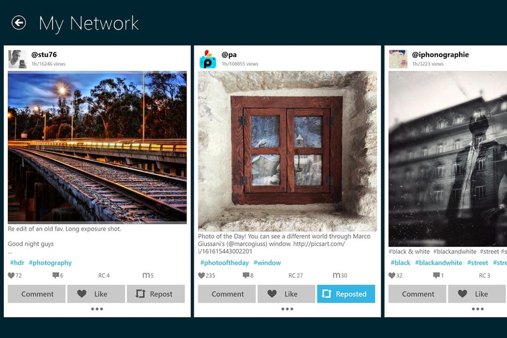
Task: Expand more options dots under @pa post
Action: coord(287,309)
